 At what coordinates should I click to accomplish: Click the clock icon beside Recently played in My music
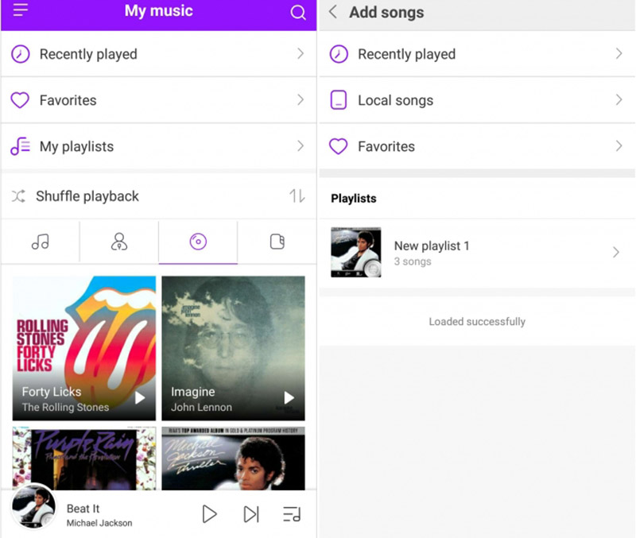(x=21, y=54)
